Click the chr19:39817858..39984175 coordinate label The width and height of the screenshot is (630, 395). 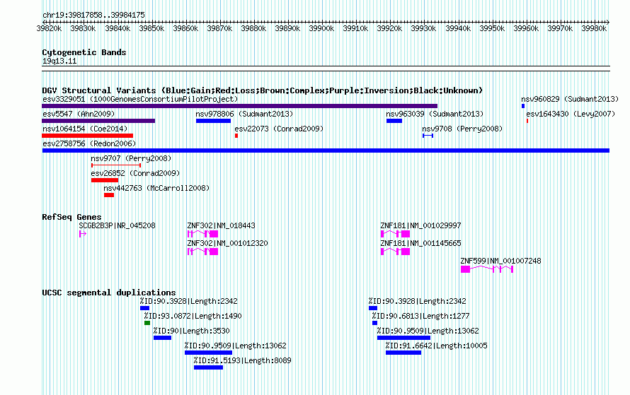coord(93,16)
